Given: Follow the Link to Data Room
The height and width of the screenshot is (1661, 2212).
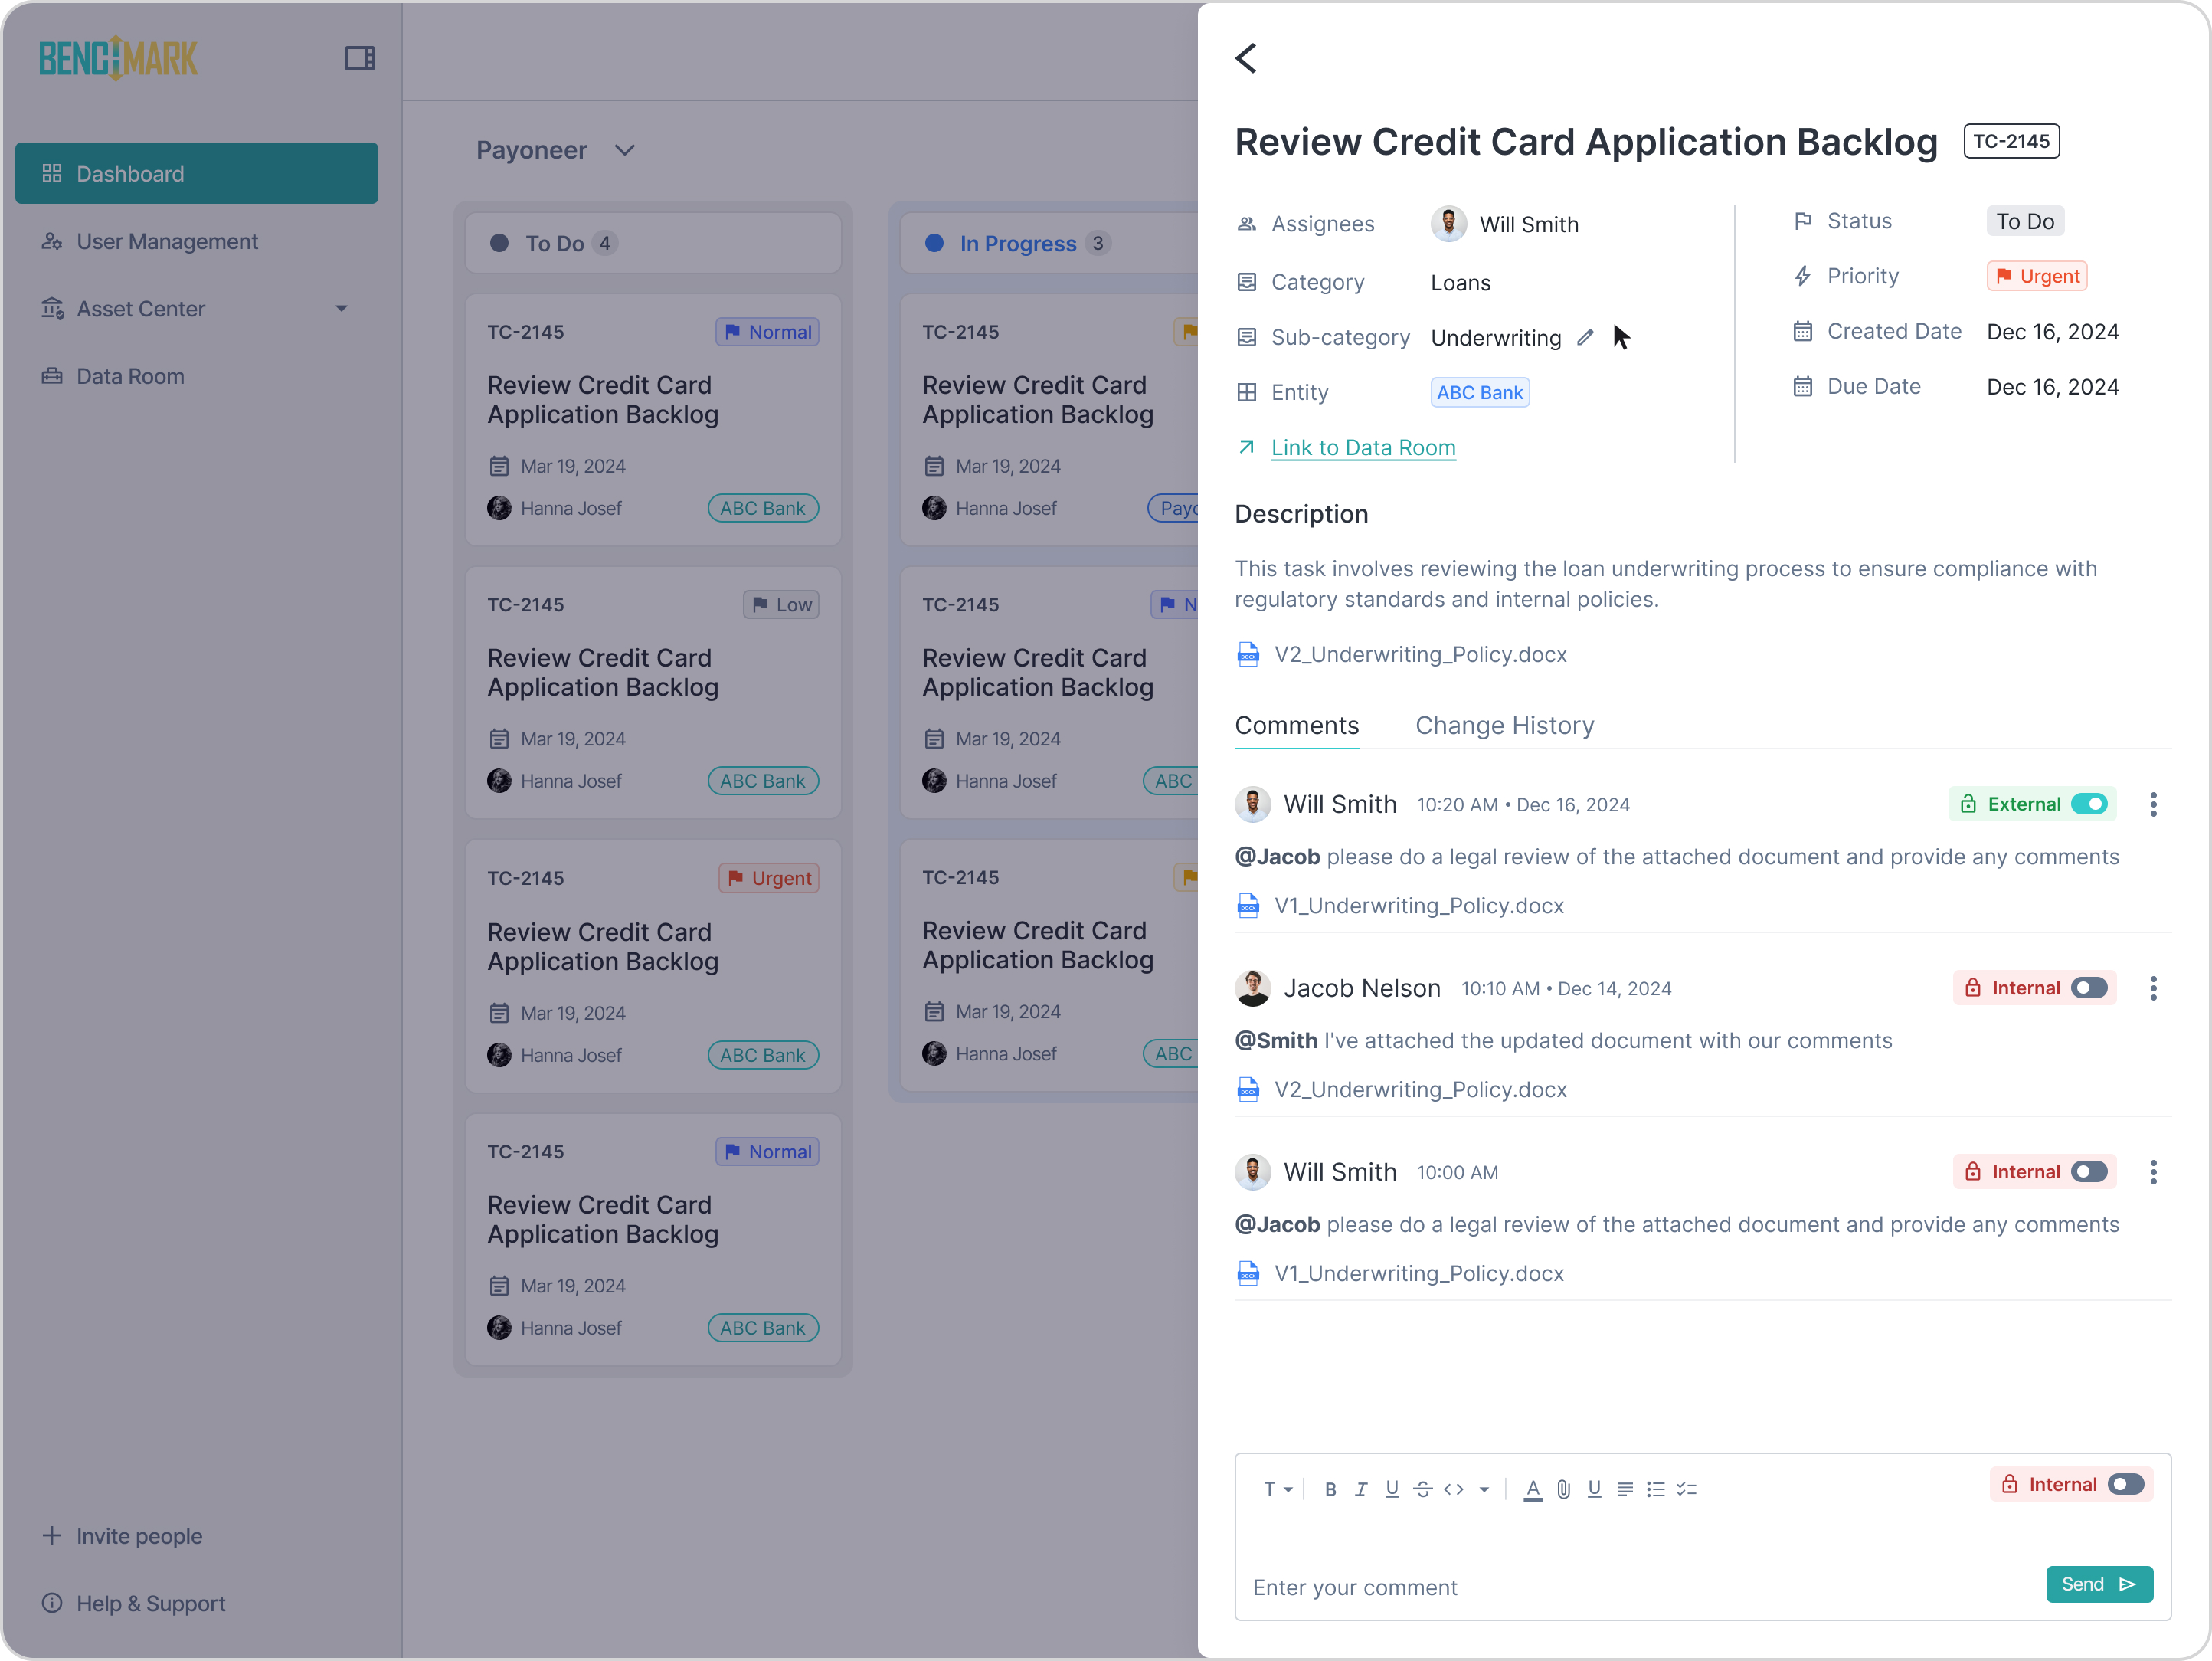Looking at the screenshot, I should pyautogui.click(x=1363, y=448).
